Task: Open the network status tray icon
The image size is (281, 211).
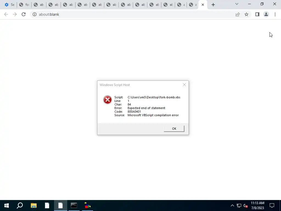Action: 239,206
